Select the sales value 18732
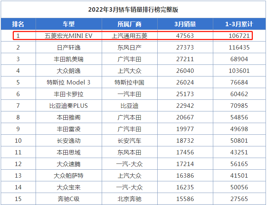The width and height of the screenshot is (267, 205). [x=185, y=141]
